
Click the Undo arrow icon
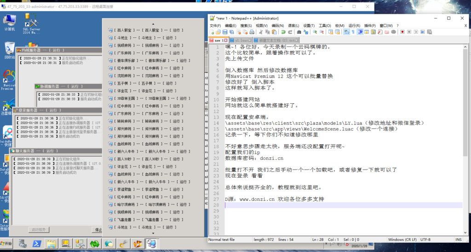[284, 32]
